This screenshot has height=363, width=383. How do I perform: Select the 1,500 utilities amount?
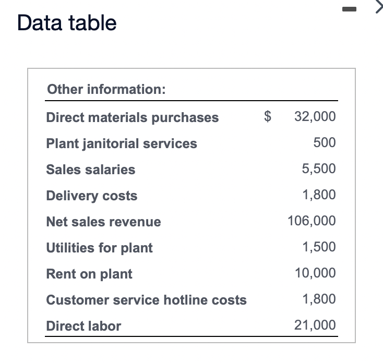(x=319, y=247)
